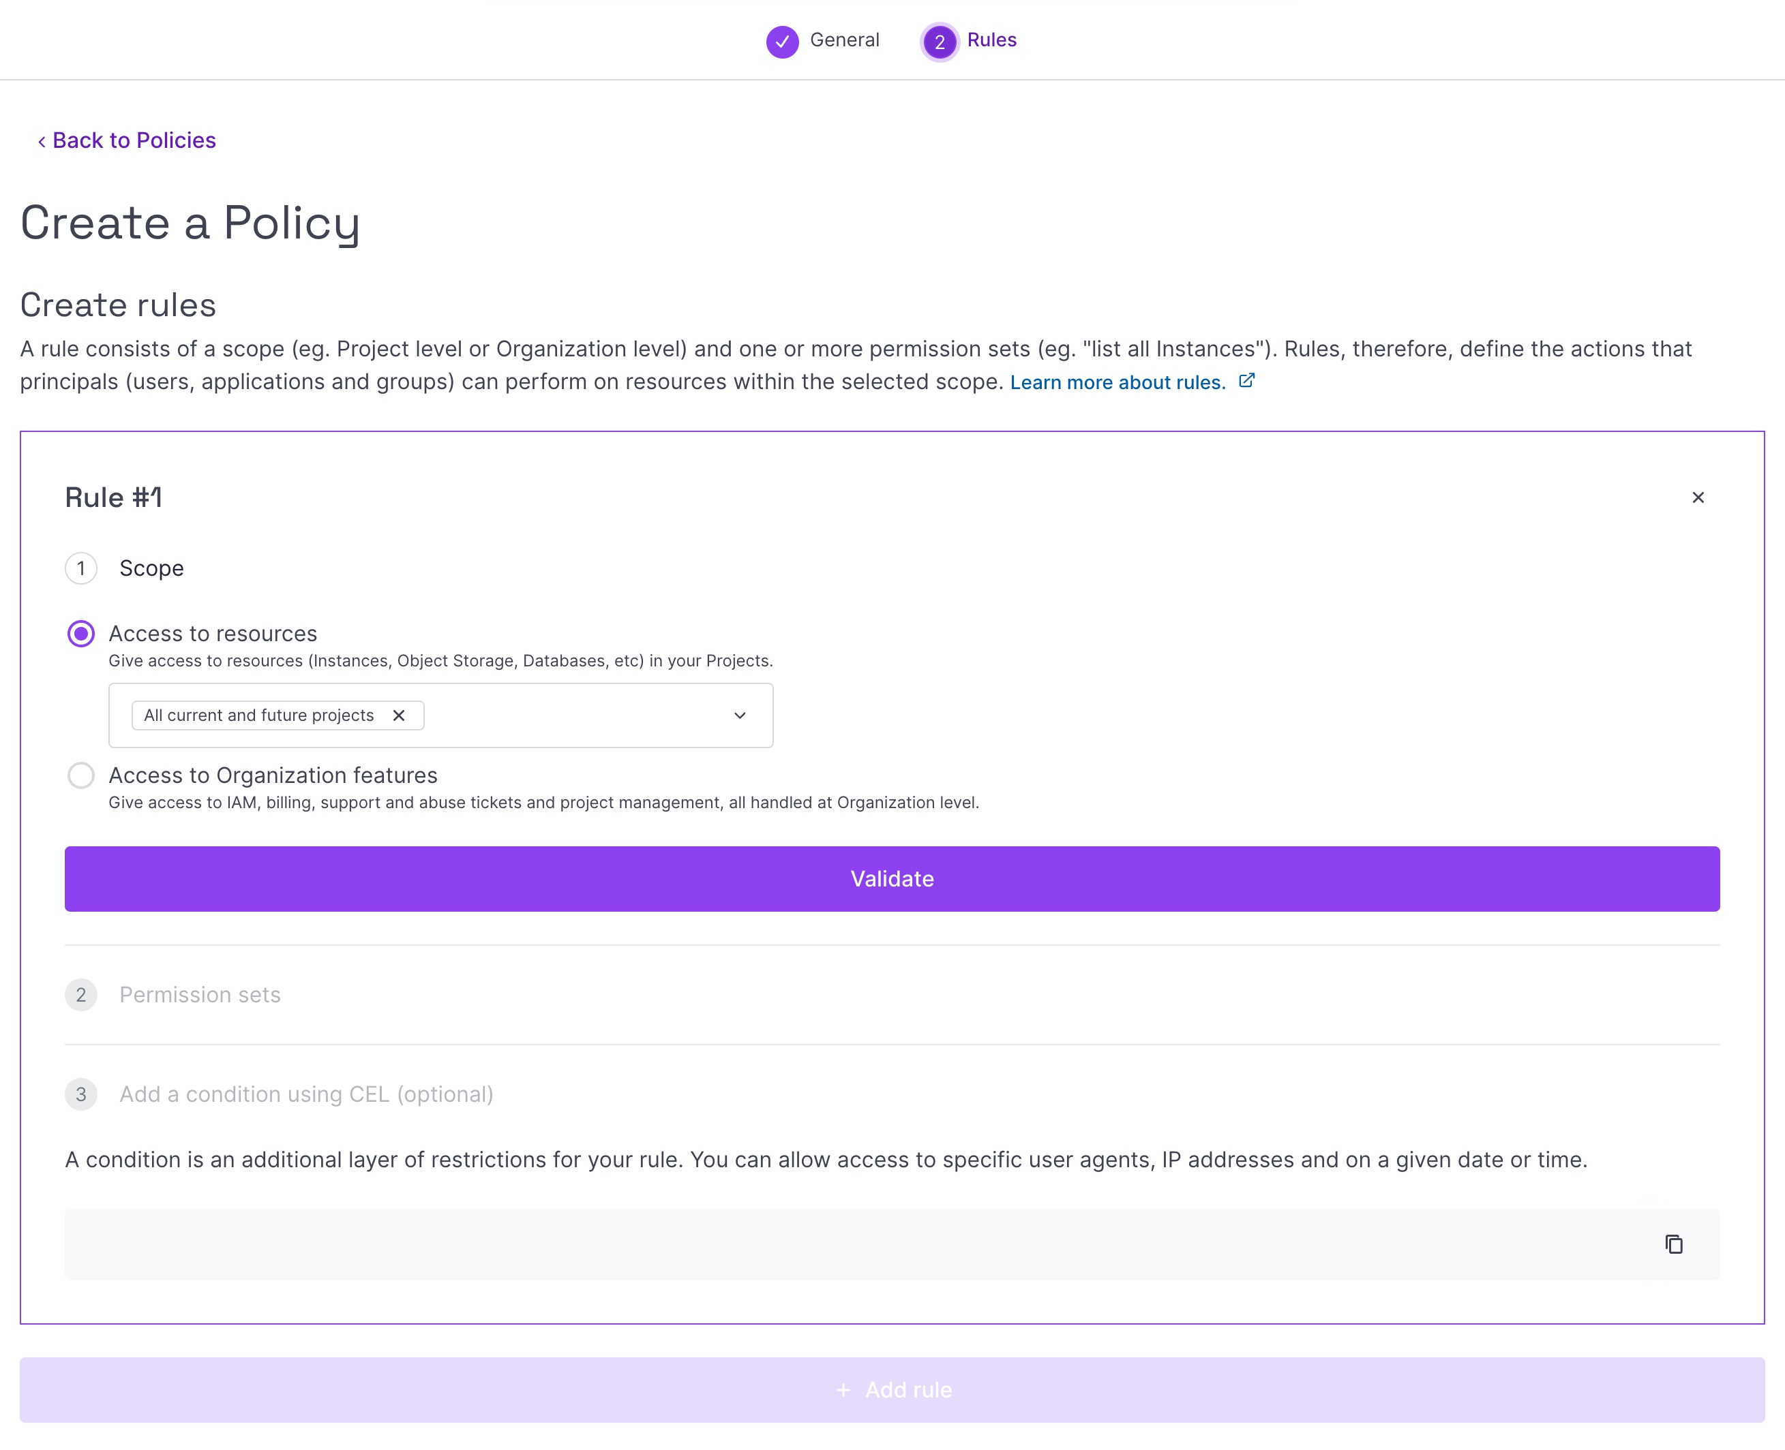Screen dimensions: 1785x1450
Task: Click the Permission sets step number 2 badge
Action: coord(81,995)
